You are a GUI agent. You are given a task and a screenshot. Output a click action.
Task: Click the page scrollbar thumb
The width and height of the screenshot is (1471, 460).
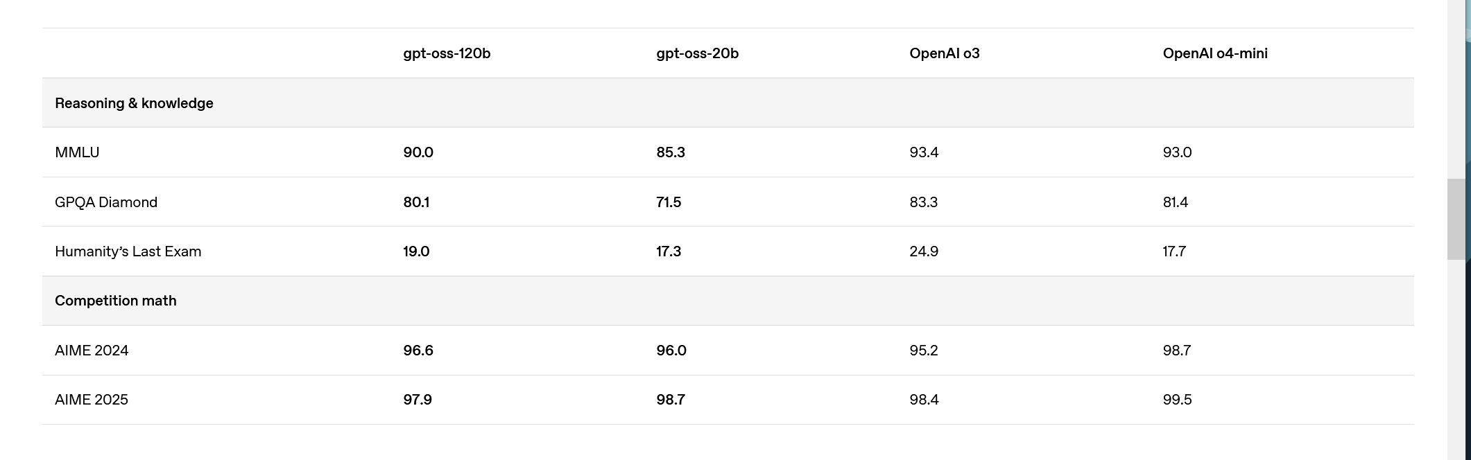[x=1456, y=219]
